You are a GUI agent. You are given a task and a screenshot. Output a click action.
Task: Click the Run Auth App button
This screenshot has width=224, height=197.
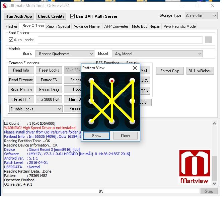point(19,16)
